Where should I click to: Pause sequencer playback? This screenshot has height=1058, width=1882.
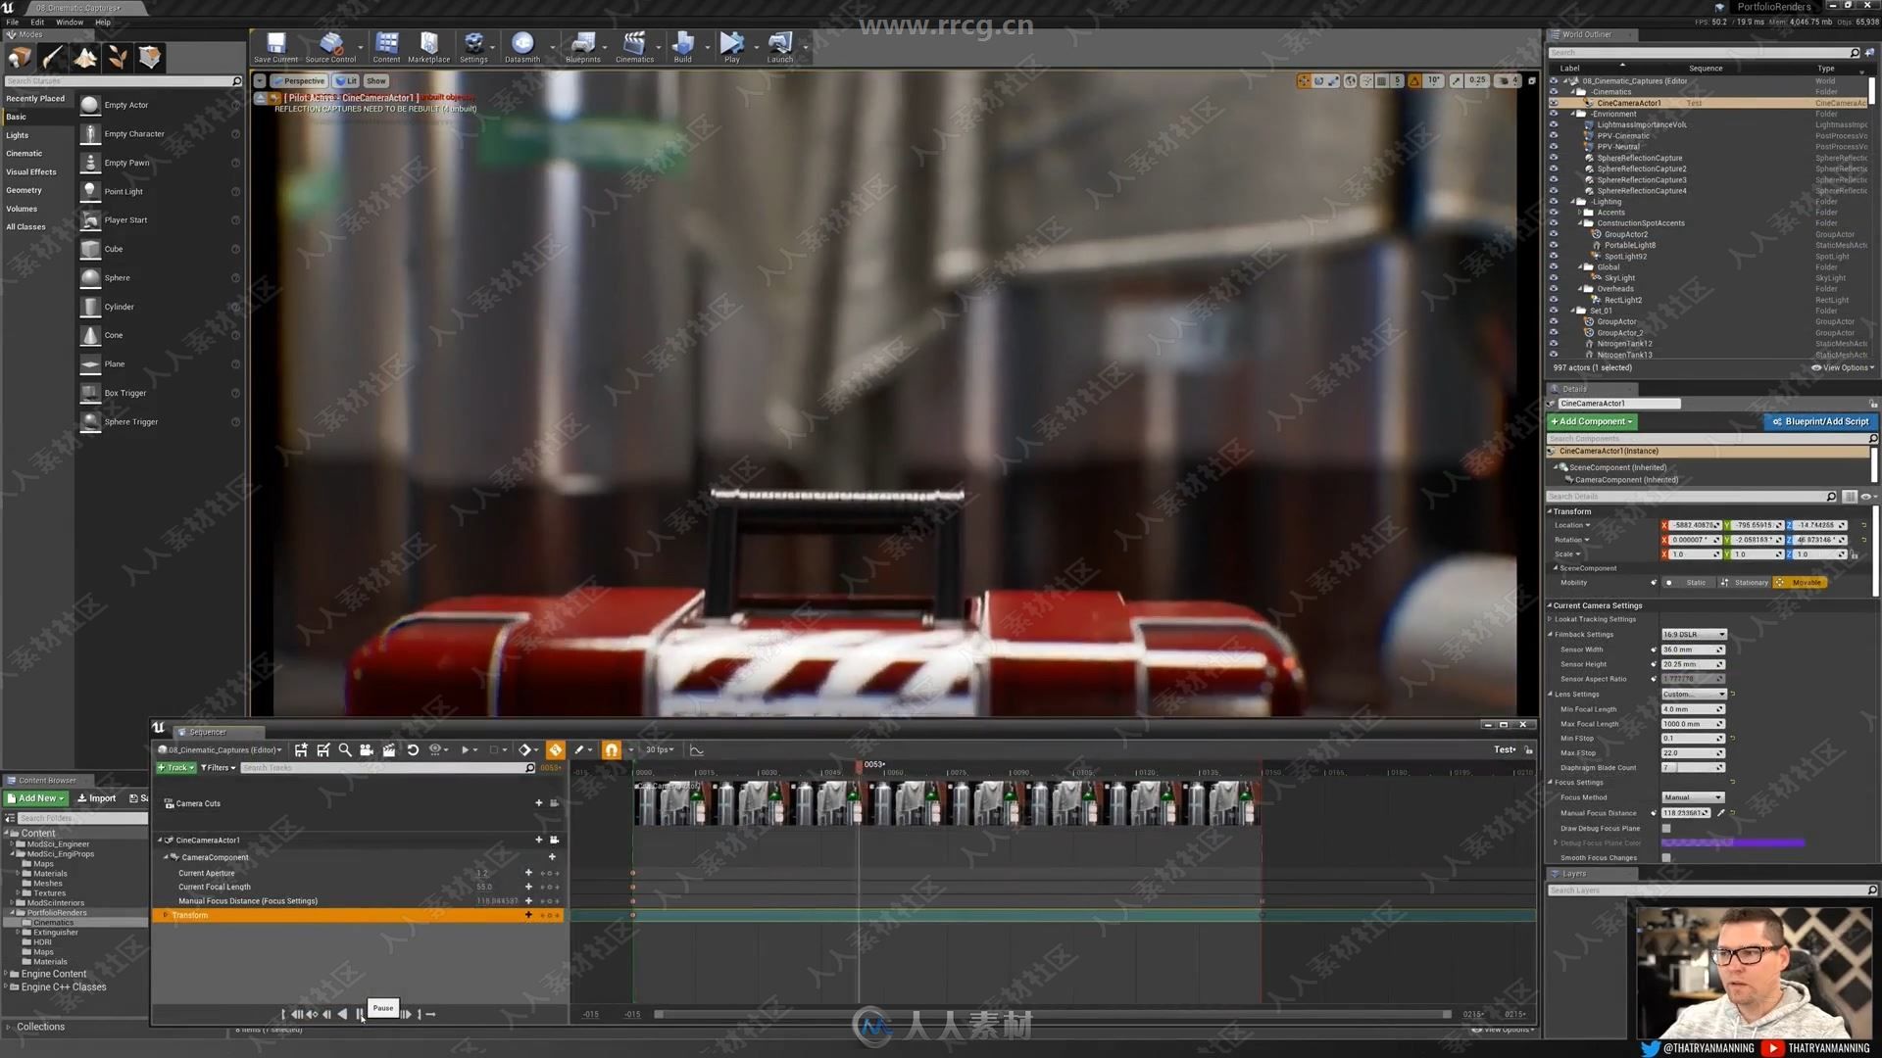click(x=360, y=1015)
